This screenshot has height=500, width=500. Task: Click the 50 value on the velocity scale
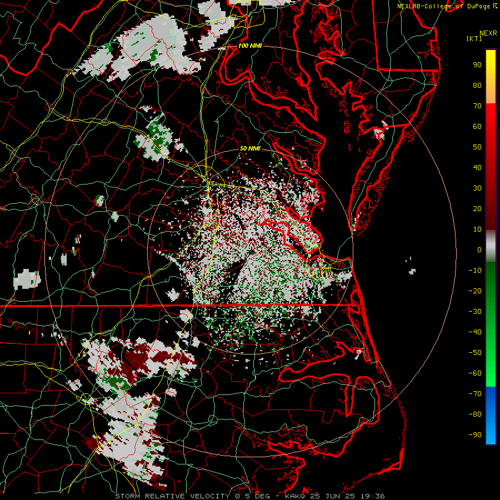click(477, 147)
